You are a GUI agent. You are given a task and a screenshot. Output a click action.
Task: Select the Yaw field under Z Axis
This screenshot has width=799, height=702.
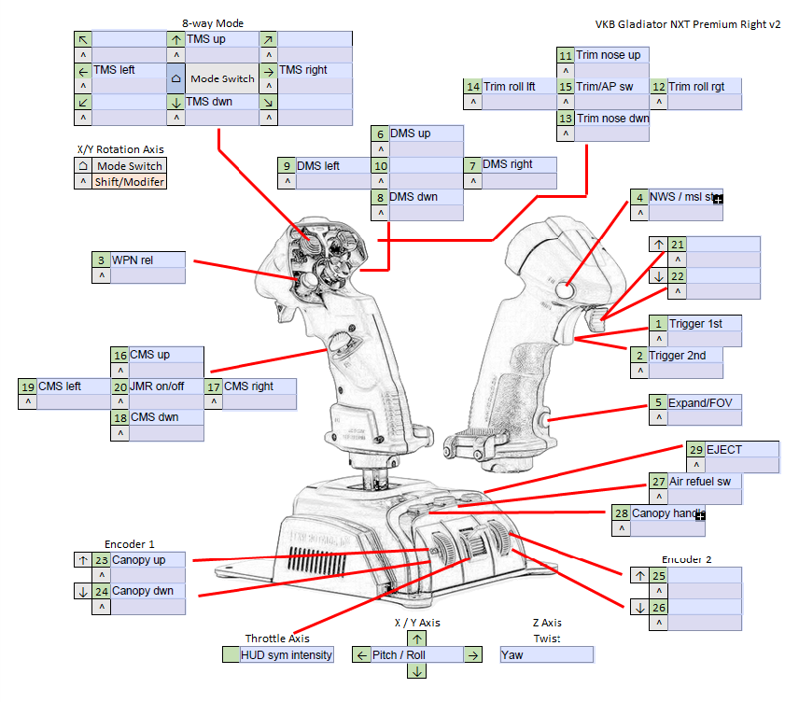coord(546,655)
